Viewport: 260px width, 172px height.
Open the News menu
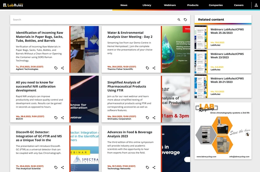pos(124,5)
